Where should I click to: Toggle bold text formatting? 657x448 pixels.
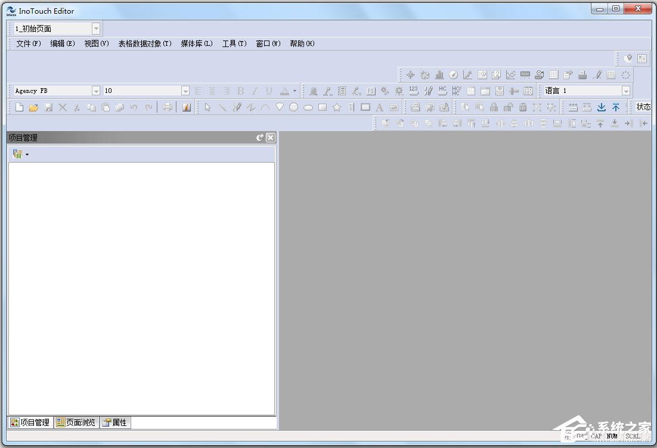240,91
